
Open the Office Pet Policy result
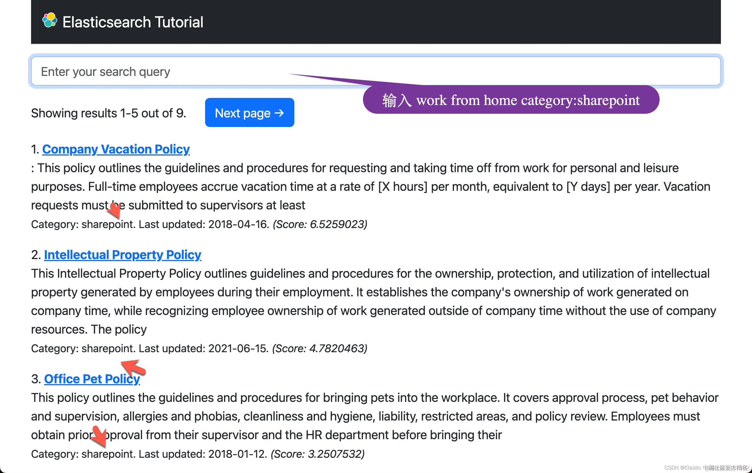point(92,379)
